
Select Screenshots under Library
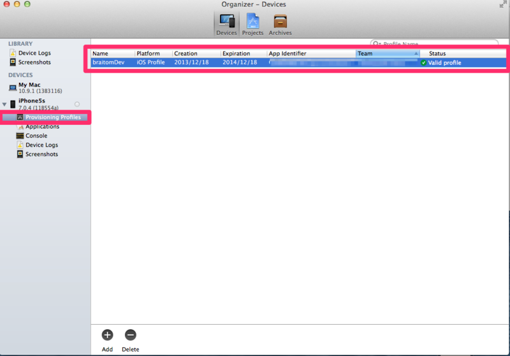pos(34,62)
